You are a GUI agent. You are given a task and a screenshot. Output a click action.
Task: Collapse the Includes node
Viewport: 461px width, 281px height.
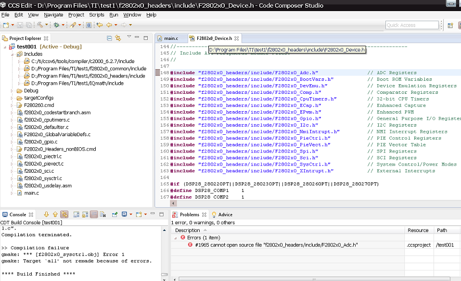pos(13,54)
